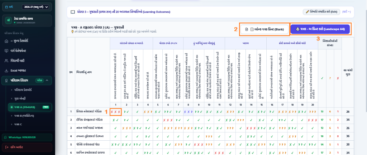Click the ક્રમ column header
This screenshot has width=367, height=155.
point(71,72)
